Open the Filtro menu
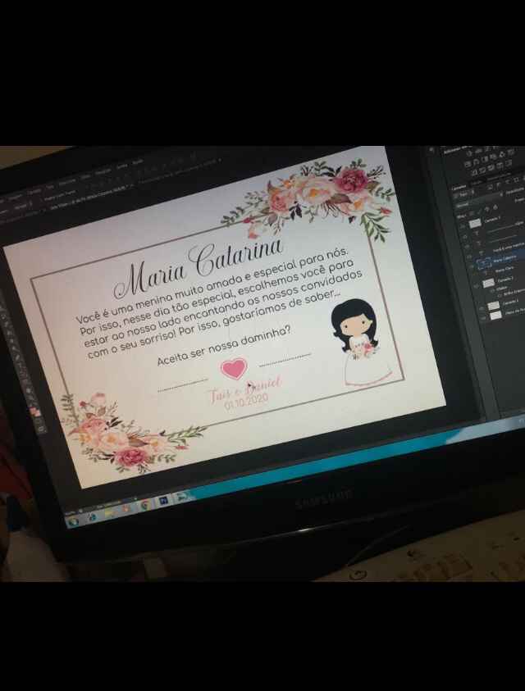This screenshot has width=525, height=691. tap(84, 177)
